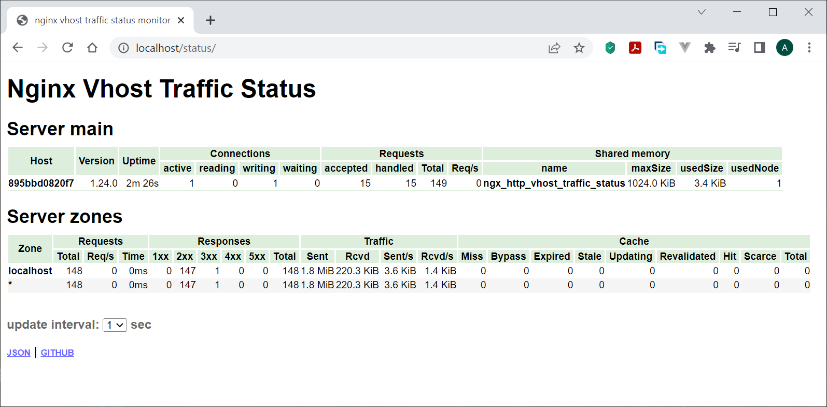Bookmark this page with the star
The width and height of the screenshot is (827, 407).
pyautogui.click(x=579, y=48)
